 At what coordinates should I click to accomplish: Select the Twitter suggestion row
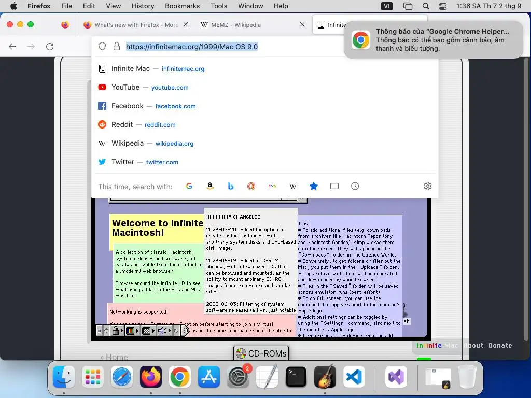click(265, 162)
